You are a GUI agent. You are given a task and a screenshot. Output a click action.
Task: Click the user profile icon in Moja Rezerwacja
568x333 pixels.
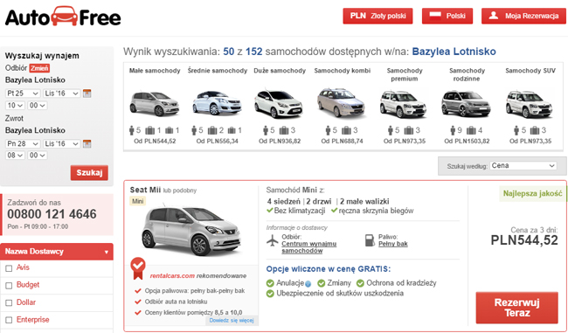click(x=494, y=16)
